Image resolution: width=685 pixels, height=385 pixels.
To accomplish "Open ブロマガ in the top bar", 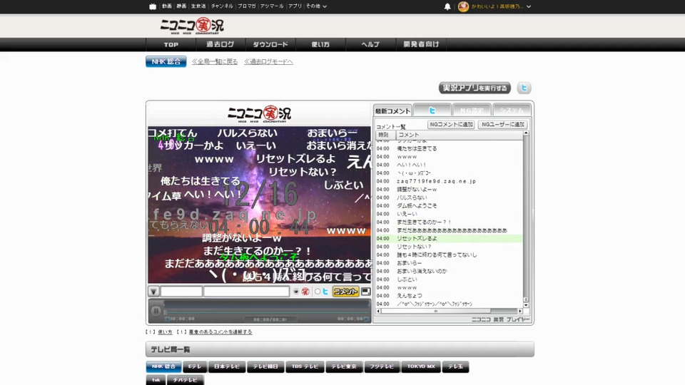I will point(247,6).
